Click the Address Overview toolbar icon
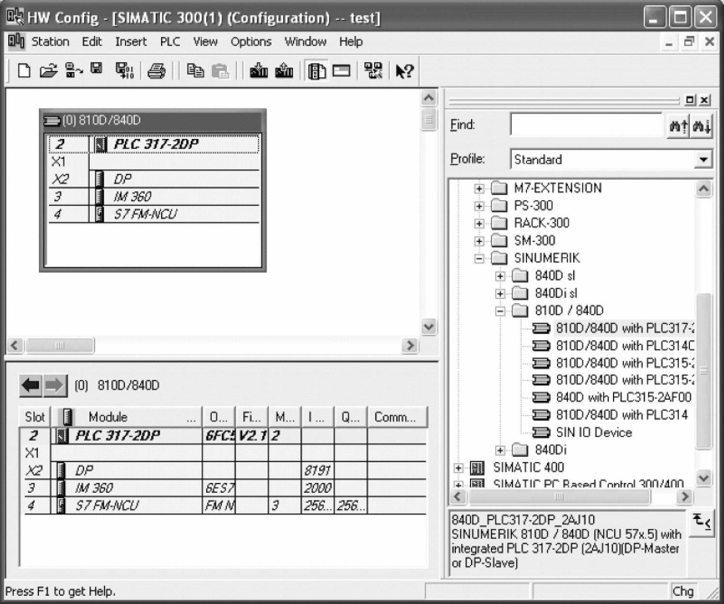 pos(342,71)
